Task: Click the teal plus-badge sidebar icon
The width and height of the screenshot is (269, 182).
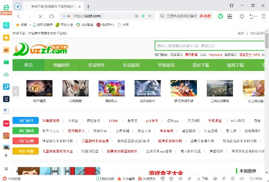Action: click(x=6, y=25)
